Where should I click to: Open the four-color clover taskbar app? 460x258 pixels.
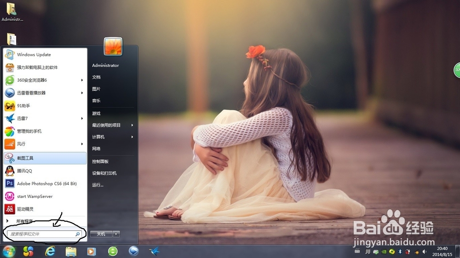(x=29, y=251)
